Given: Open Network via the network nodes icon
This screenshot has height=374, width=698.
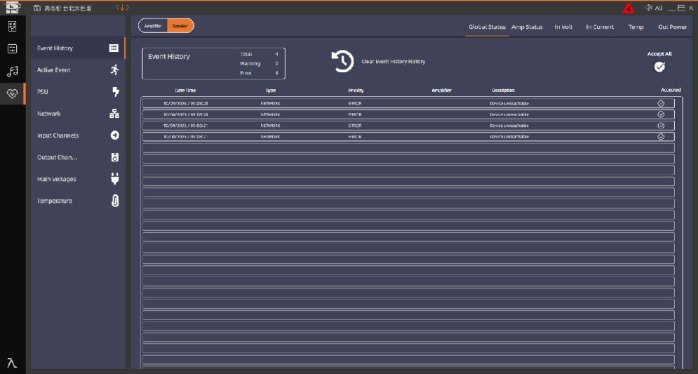Looking at the screenshot, I should tap(114, 113).
